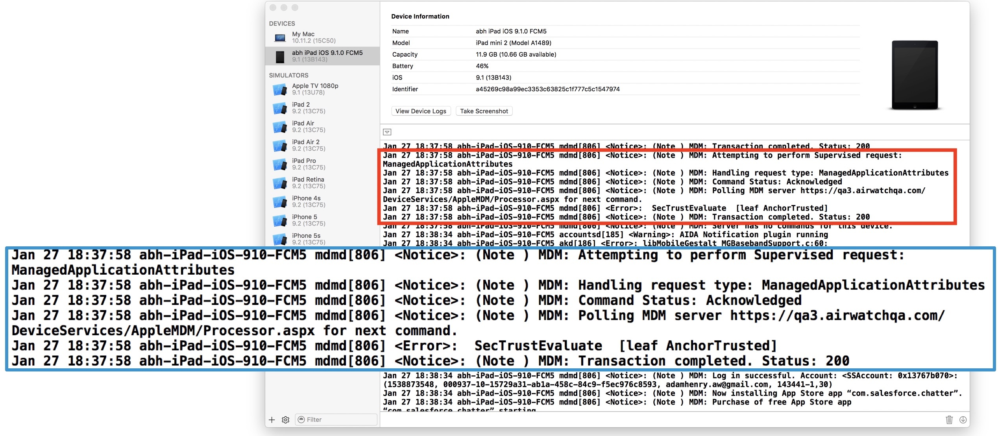Image resolution: width=998 pixels, height=436 pixels.
Task: Select the My Mac device icon
Action: 280,38
